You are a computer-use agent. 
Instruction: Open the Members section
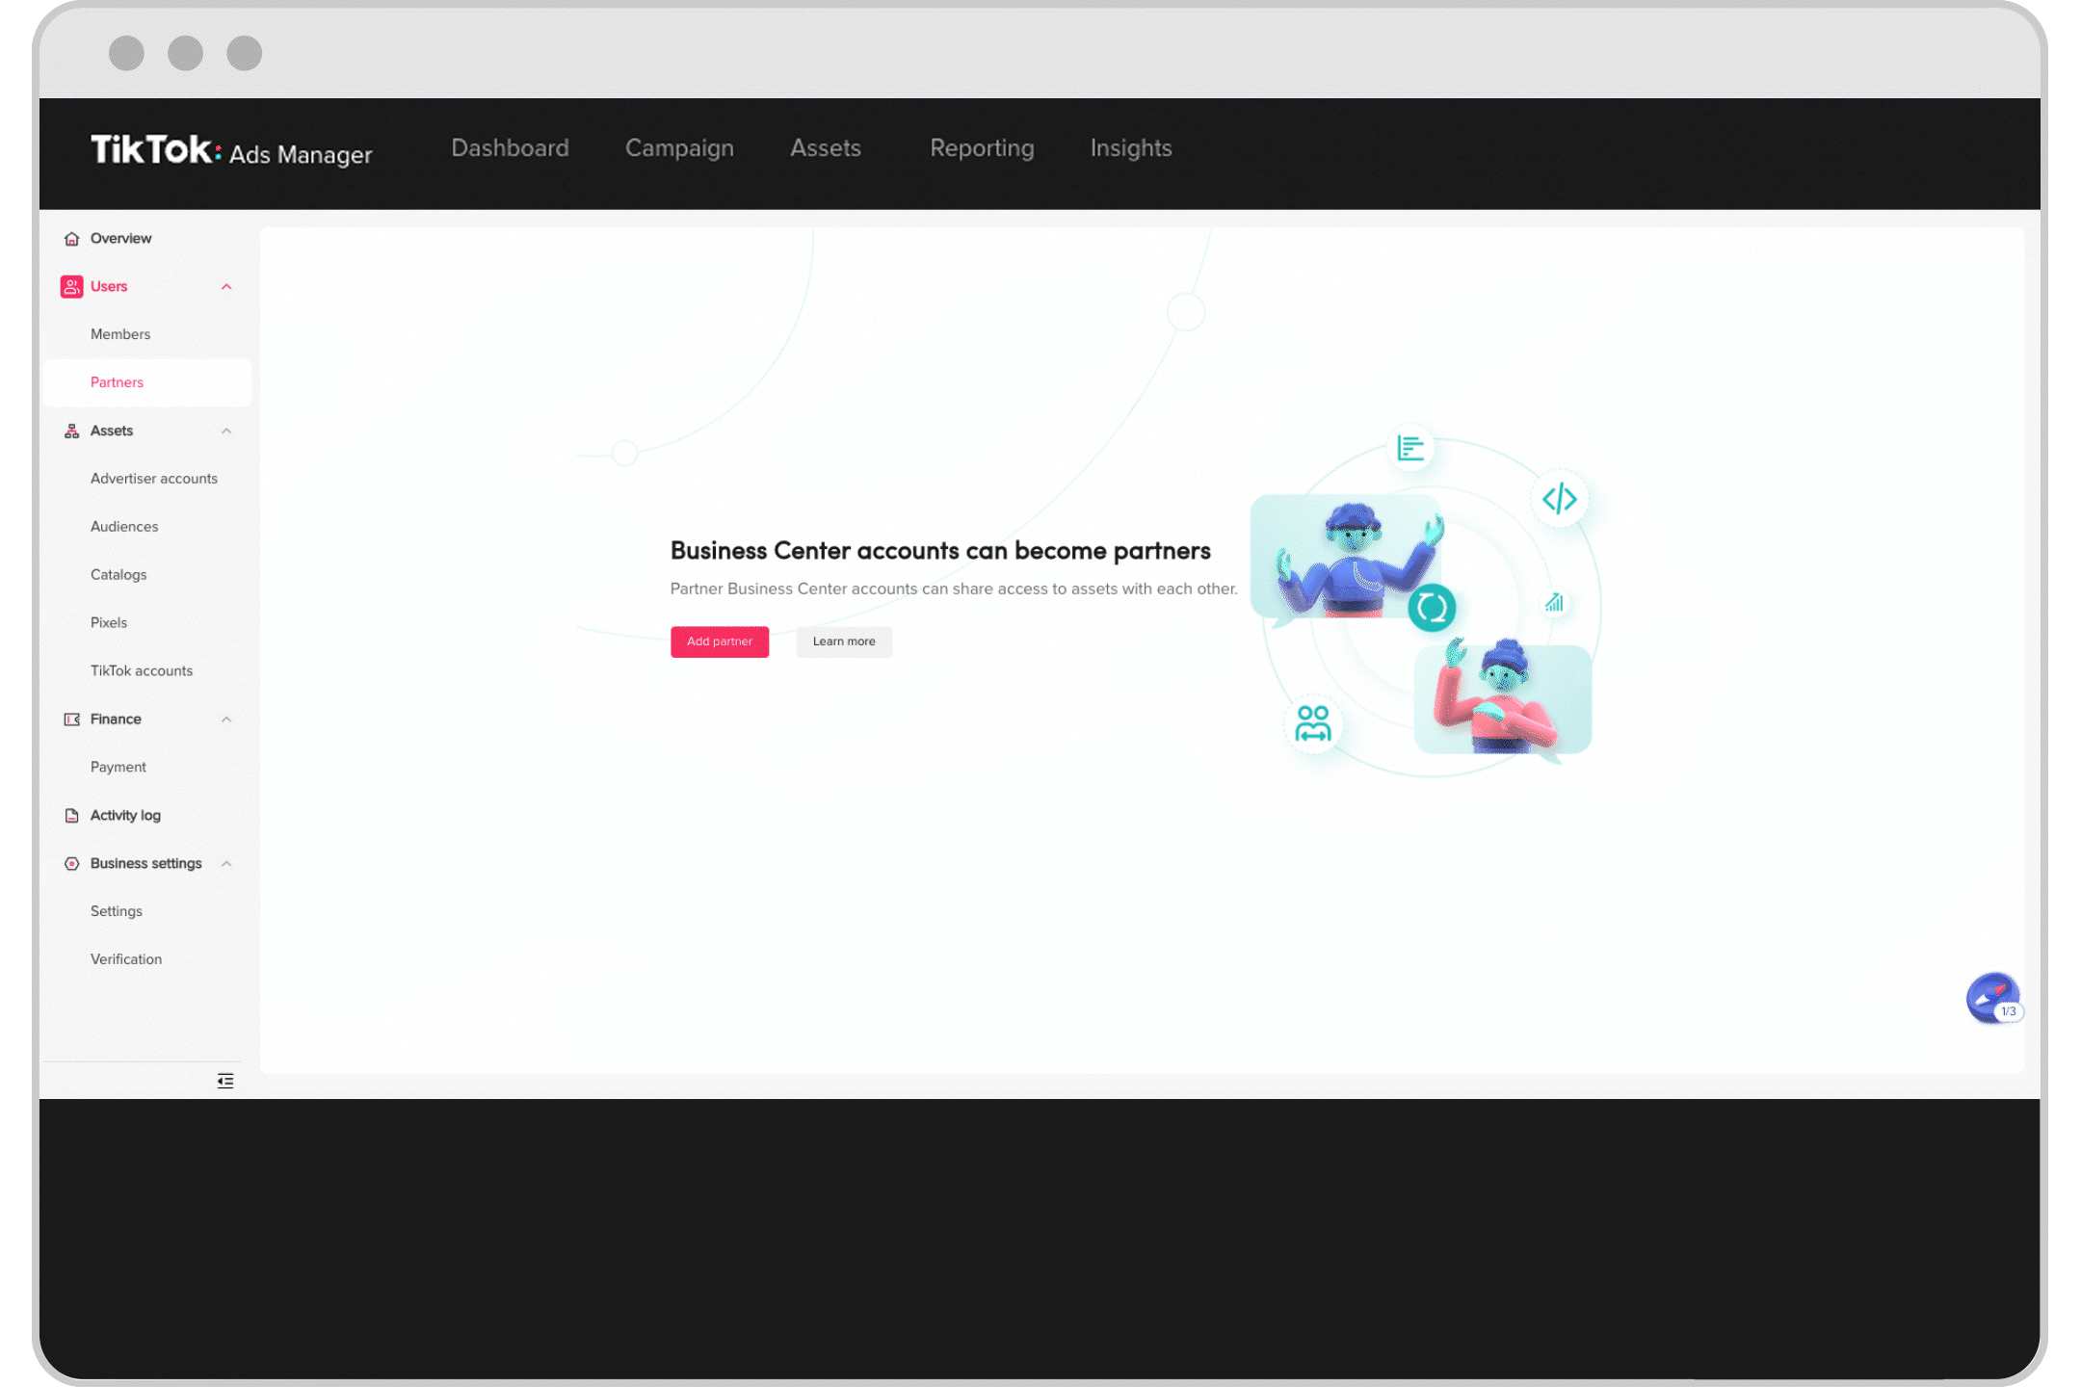coord(119,334)
